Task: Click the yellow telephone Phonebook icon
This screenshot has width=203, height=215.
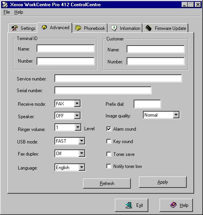Action: [78, 28]
